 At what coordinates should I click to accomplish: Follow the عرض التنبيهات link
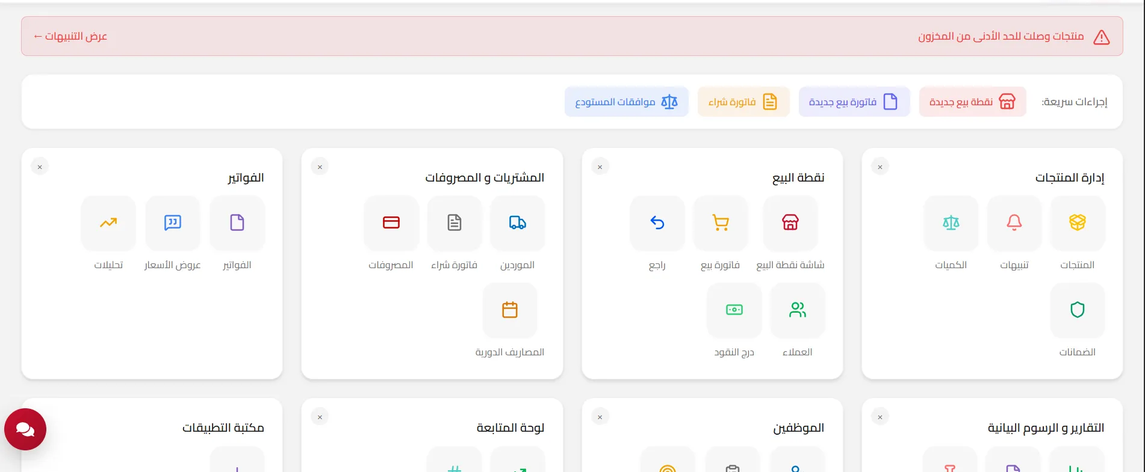click(70, 37)
